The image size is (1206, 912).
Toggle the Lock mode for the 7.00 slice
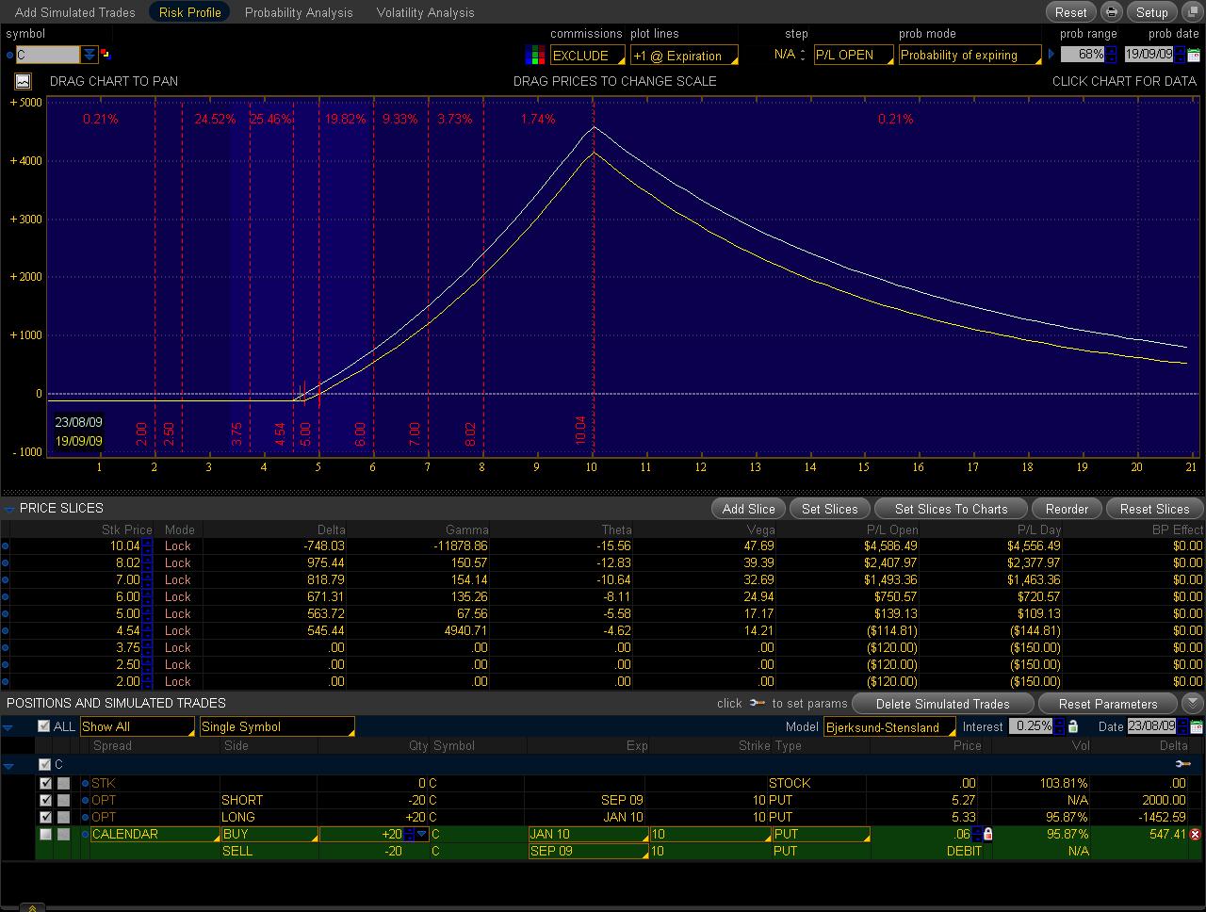[x=177, y=579]
